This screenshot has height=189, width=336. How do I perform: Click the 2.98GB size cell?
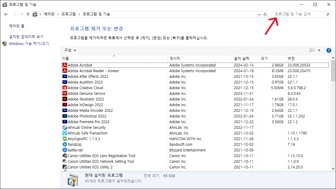tap(277, 65)
